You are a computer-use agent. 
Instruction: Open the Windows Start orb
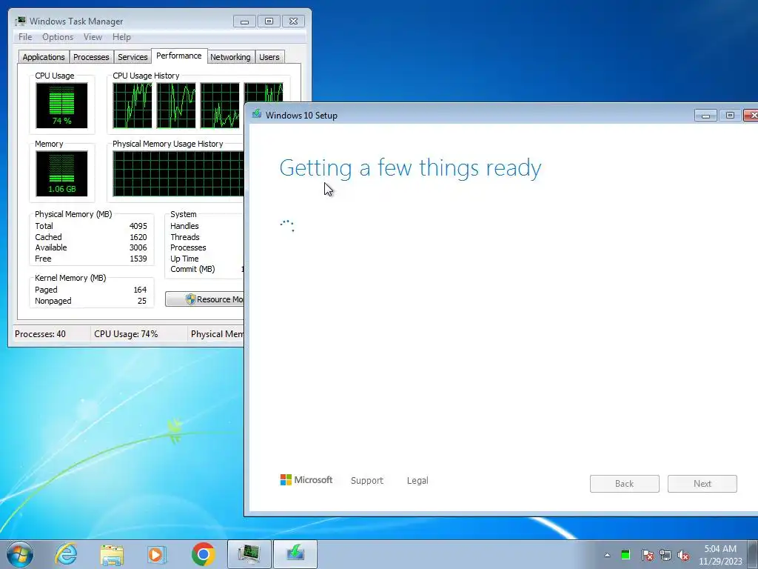click(x=20, y=554)
